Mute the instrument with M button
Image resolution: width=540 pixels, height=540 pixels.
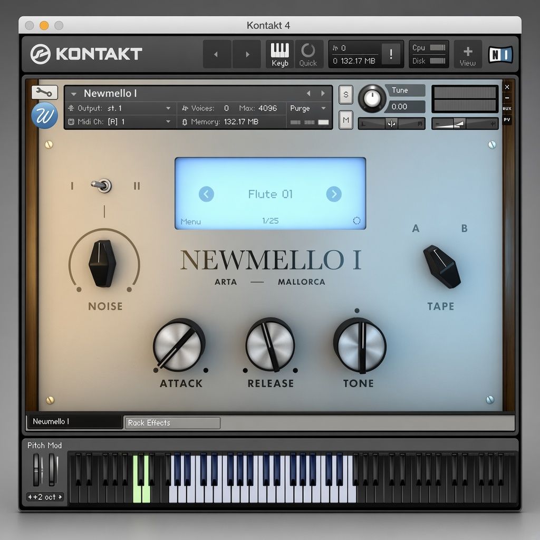point(346,120)
